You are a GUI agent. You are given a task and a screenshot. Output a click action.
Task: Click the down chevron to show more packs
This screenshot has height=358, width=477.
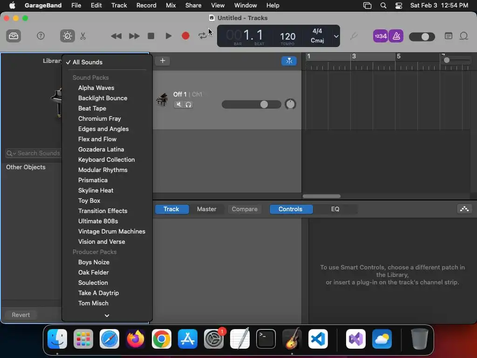pyautogui.click(x=107, y=316)
